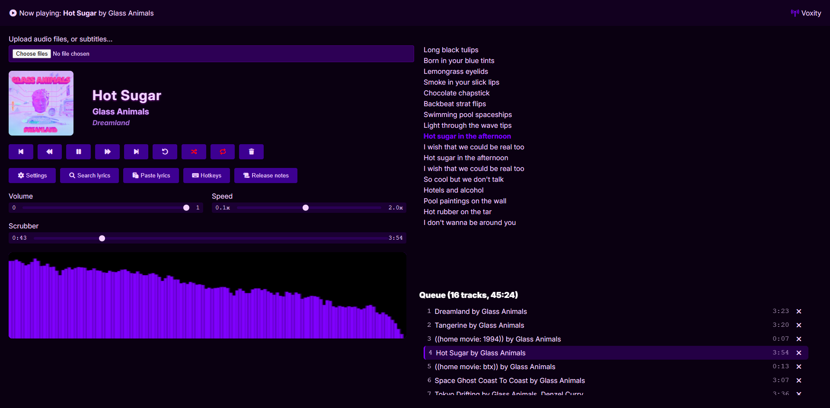Viewport: 830px width, 408px height.
Task: Jump to lyric "Swimming pool spaceships"
Action: pyautogui.click(x=468, y=114)
